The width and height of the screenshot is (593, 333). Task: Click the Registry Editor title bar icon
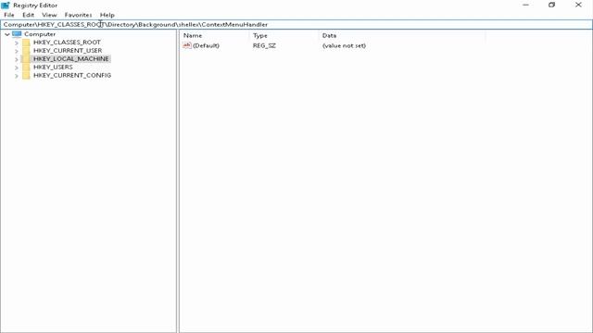click(x=6, y=6)
